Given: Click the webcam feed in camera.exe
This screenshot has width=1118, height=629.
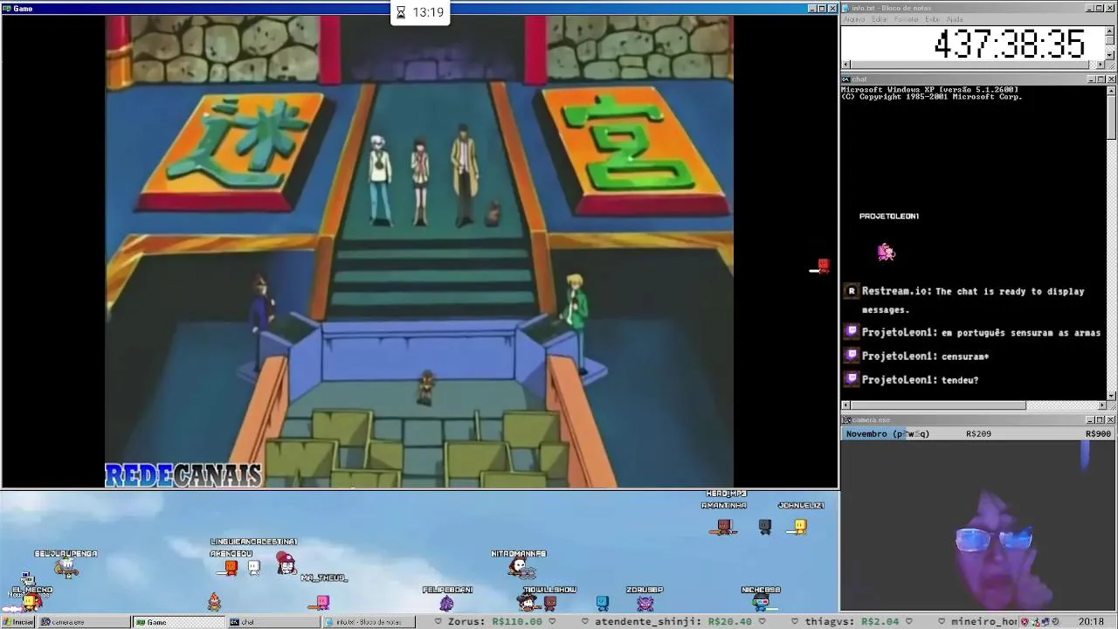Looking at the screenshot, I should pyautogui.click(x=978, y=526).
